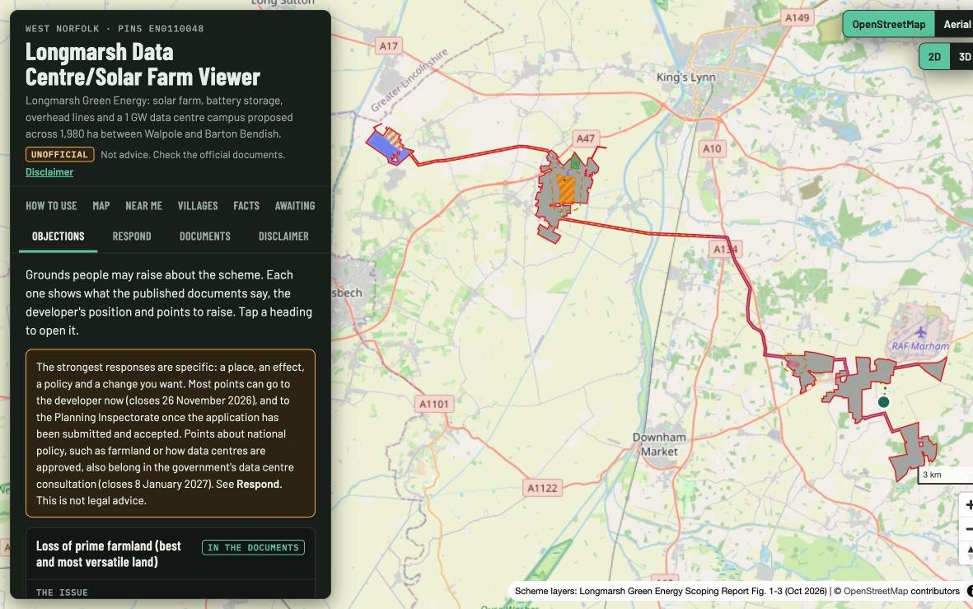Image resolution: width=973 pixels, height=609 pixels.
Task: Expand the Loss of prime farmland heading
Action: [170, 554]
